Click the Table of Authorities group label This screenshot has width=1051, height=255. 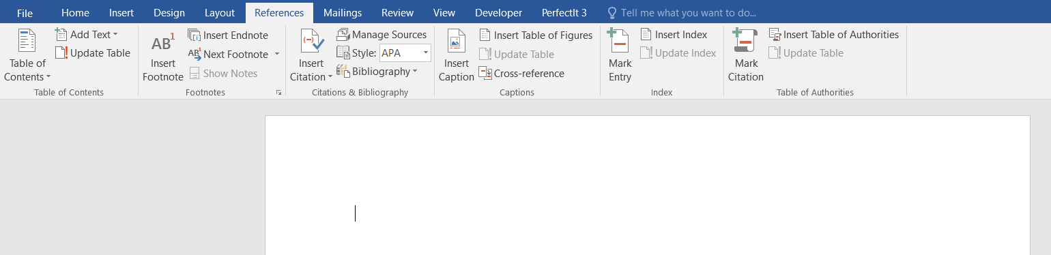(815, 92)
